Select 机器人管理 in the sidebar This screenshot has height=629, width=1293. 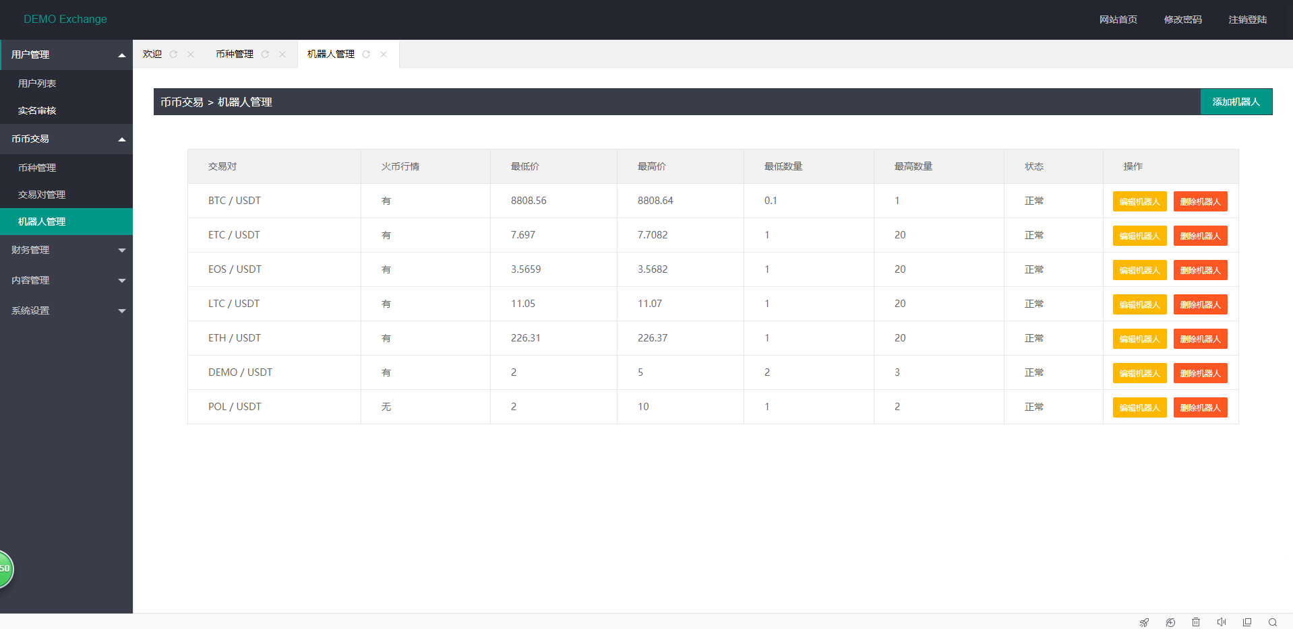pyautogui.click(x=66, y=222)
